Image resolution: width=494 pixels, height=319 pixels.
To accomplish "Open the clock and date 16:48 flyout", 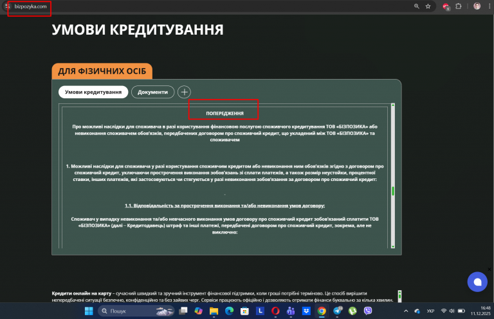I will (480, 311).
